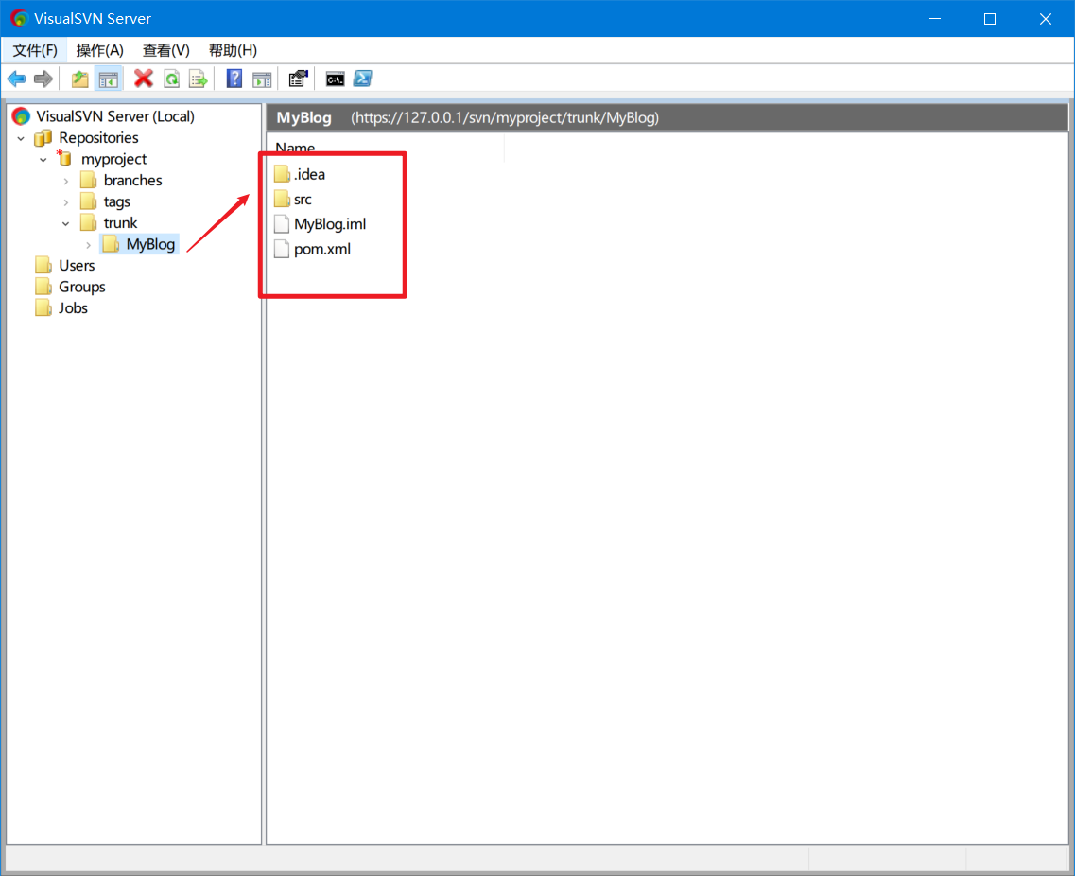Toggle the Show/Hide Console Tree icon
Screen dimensions: 1075x876
[x=109, y=79]
